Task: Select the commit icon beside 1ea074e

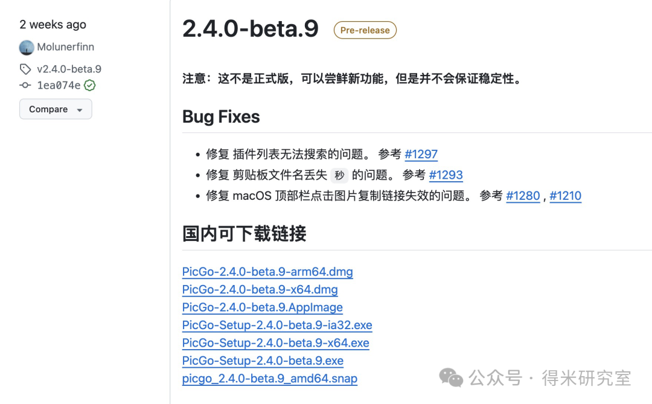Action: 25,85
